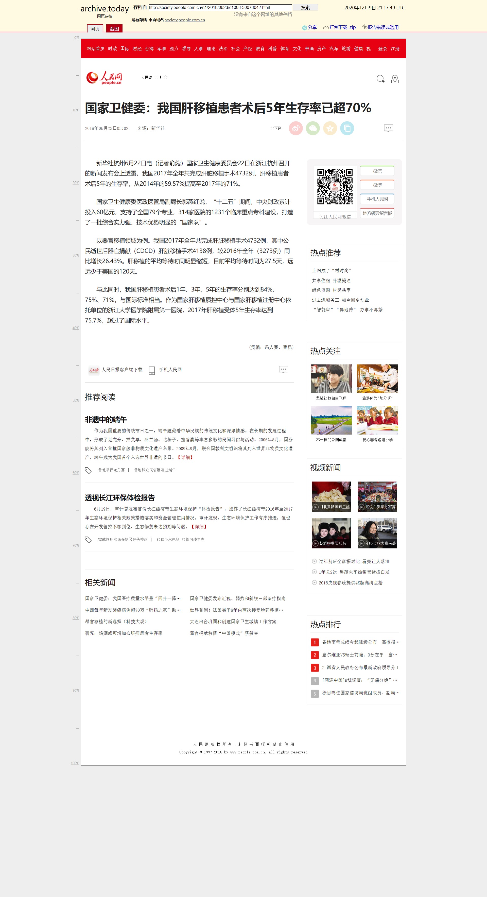Open thumbnail 旅游成为“加分项”
This screenshot has width=487, height=897.
point(377,379)
